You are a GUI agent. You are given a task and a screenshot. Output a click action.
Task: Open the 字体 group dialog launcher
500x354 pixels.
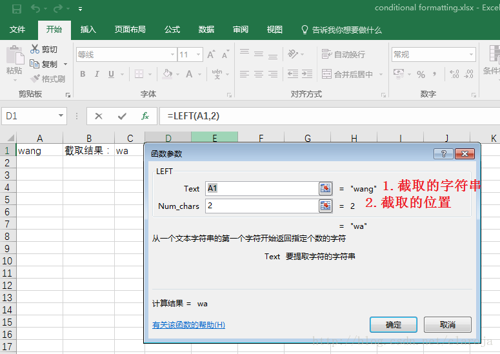229,95
